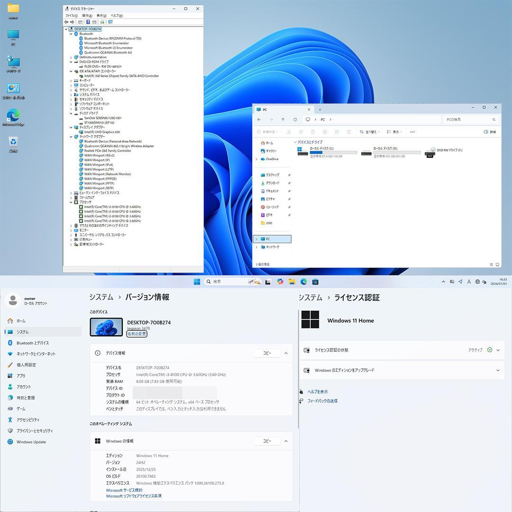Image resolution: width=512 pixels, height=512 pixels.
Task: Click the refresh icon in Explorer address bar
Action: pyautogui.click(x=295, y=119)
